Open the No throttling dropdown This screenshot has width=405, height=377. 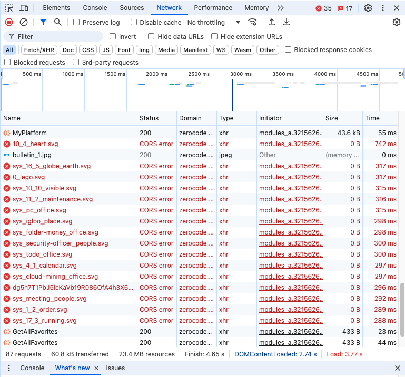click(213, 23)
